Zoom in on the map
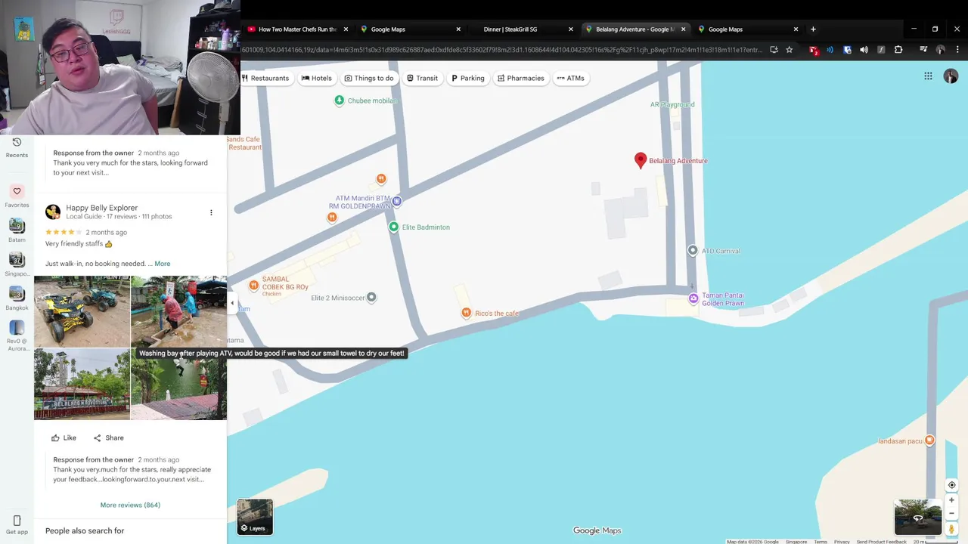968x544 pixels. pos(951,500)
